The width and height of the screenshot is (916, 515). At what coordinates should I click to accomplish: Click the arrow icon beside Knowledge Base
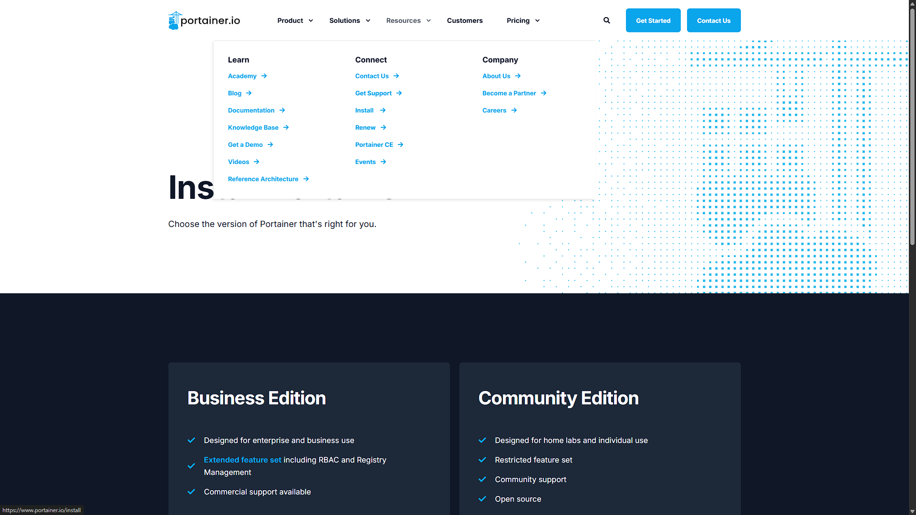pos(286,127)
